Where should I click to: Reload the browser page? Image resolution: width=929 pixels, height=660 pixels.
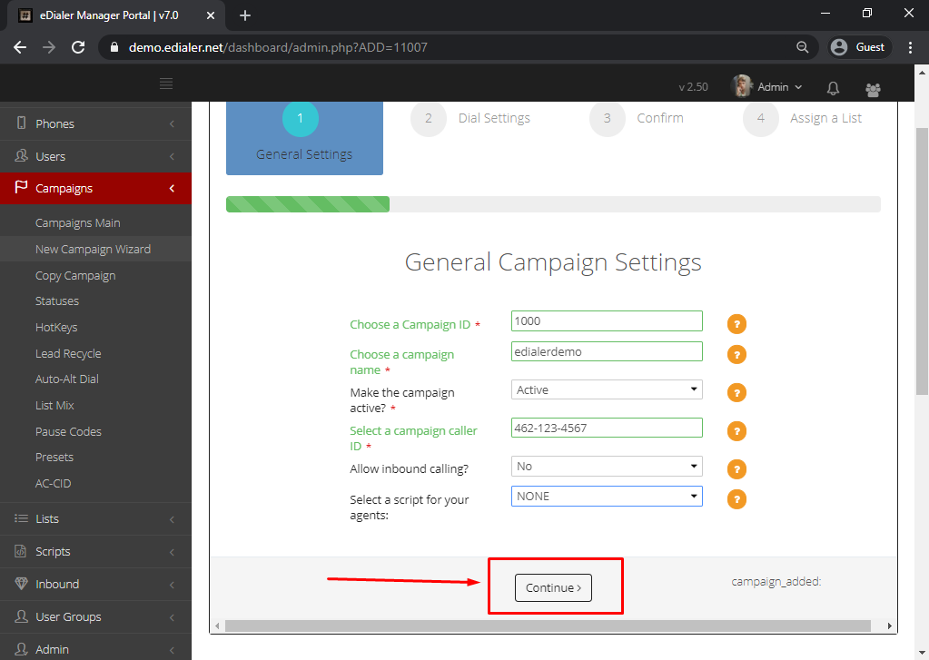[78, 47]
